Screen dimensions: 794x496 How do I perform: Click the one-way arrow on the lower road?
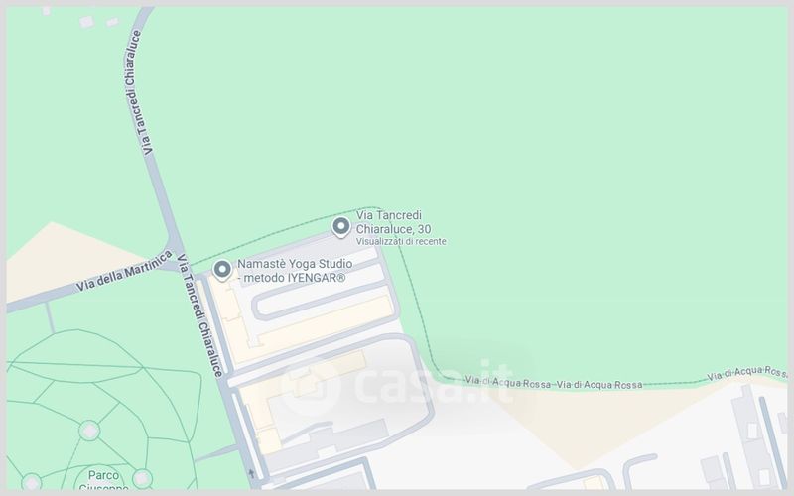click(251, 474)
